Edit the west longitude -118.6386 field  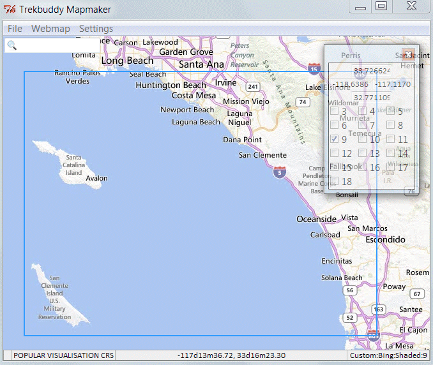tap(351, 84)
